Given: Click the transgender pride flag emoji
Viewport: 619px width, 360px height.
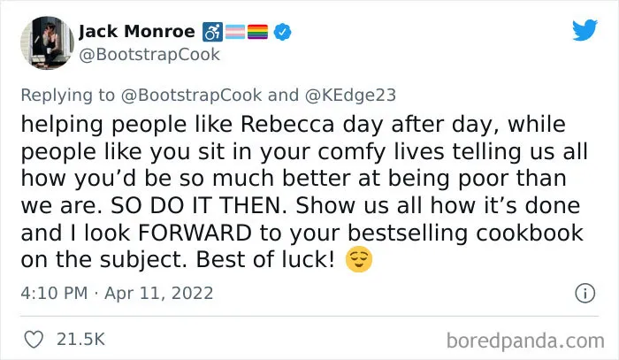Looking at the screenshot, I should click(x=235, y=32).
